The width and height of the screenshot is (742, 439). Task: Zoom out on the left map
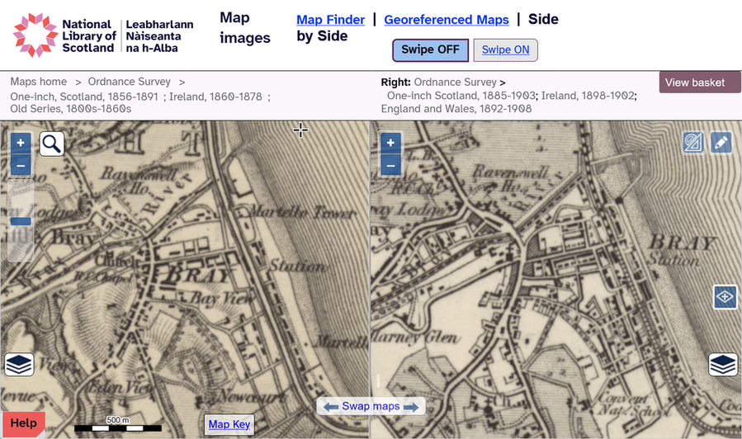[x=21, y=165]
